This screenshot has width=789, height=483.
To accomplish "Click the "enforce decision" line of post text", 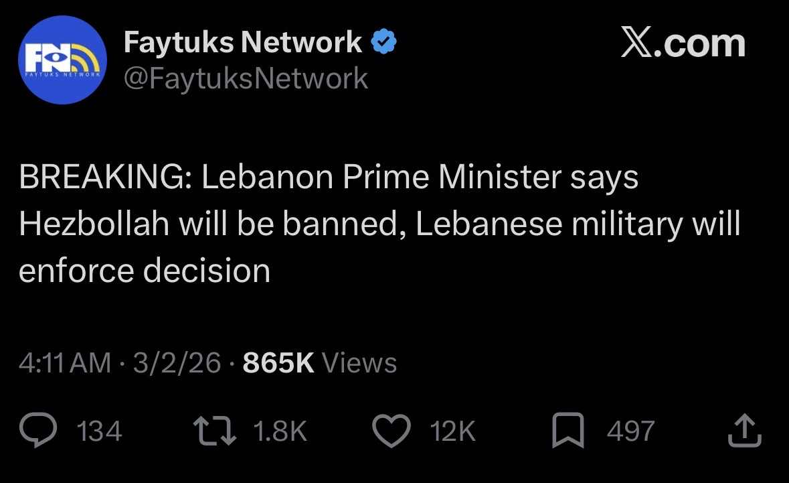I will [145, 270].
